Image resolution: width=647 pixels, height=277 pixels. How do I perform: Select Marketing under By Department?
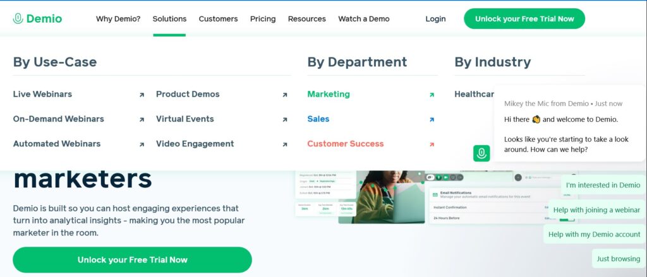click(x=329, y=94)
